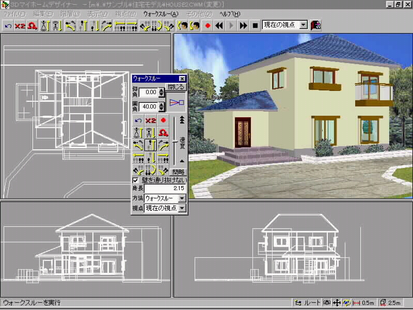This screenshot has height=310, width=413.
Task: Open the ヘルプ(H) menu
Action: 230,14
